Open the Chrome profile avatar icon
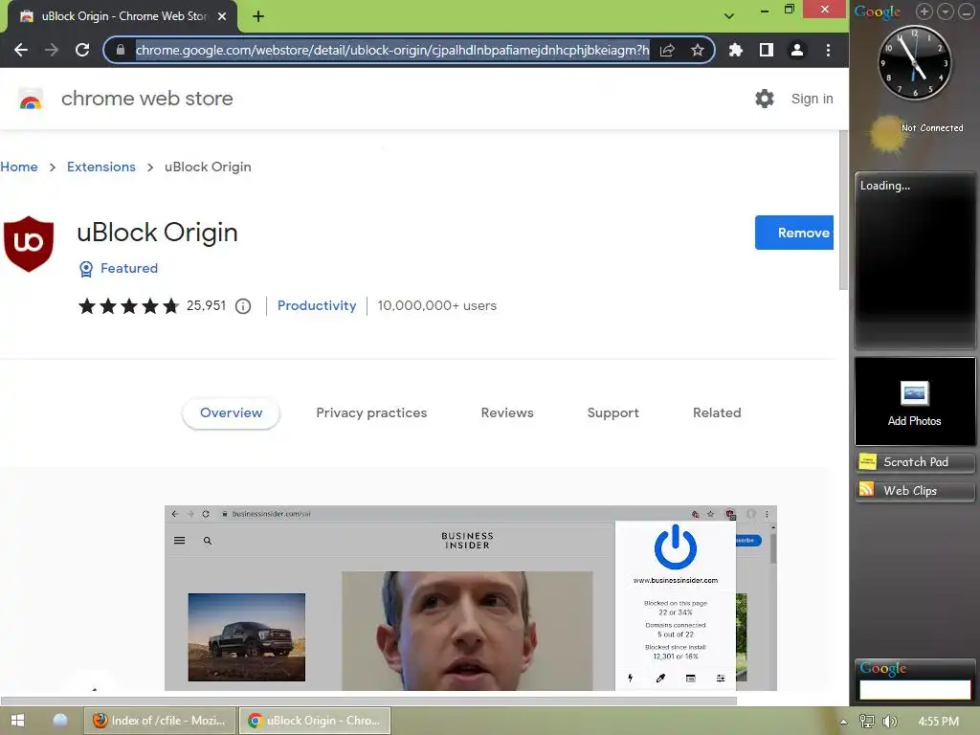The height and width of the screenshot is (735, 980). pyautogui.click(x=797, y=50)
